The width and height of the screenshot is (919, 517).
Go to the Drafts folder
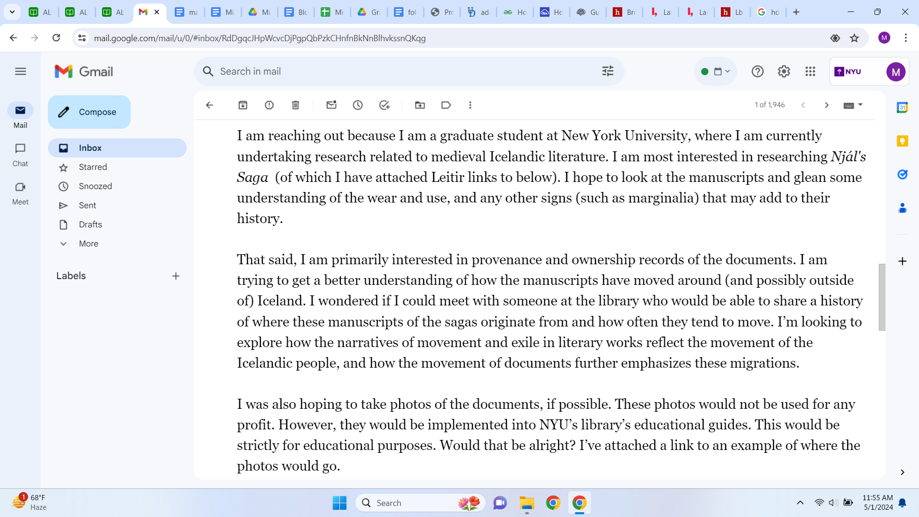coord(90,225)
